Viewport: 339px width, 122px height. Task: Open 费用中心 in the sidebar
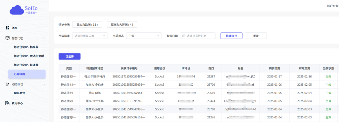[17, 103]
